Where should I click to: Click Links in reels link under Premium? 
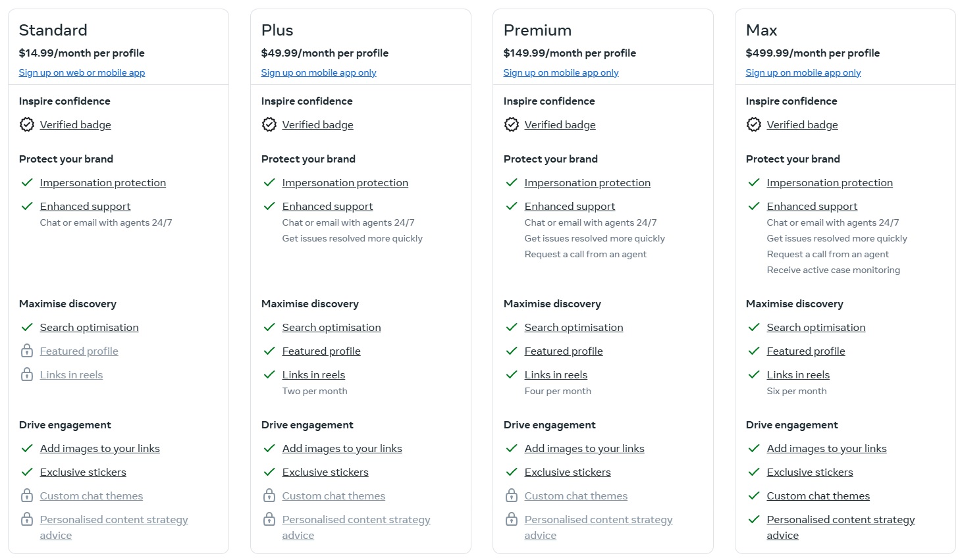tap(556, 374)
